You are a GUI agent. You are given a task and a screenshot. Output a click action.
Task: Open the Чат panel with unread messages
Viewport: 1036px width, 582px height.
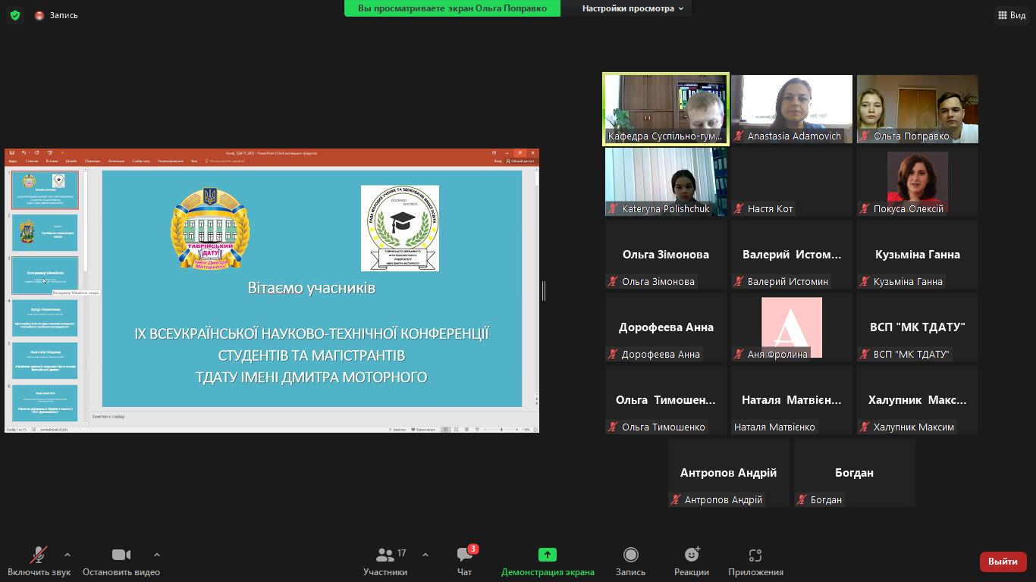click(x=465, y=562)
